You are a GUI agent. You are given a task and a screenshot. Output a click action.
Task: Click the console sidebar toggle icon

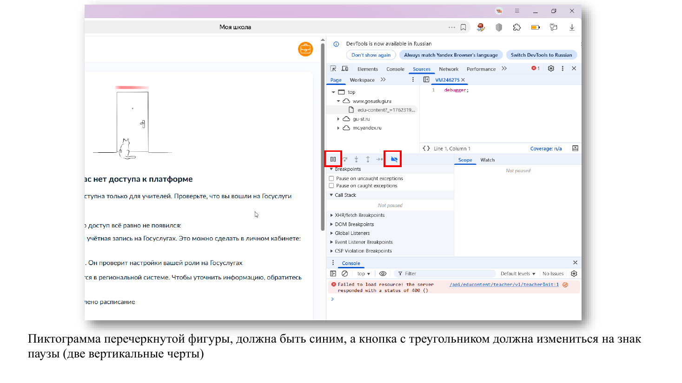point(333,273)
